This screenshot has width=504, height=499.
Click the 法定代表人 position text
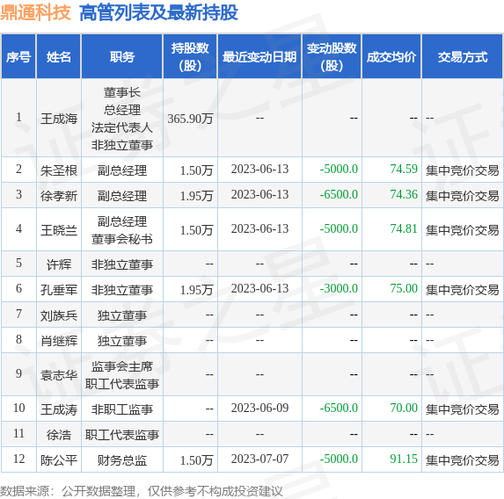tap(121, 127)
